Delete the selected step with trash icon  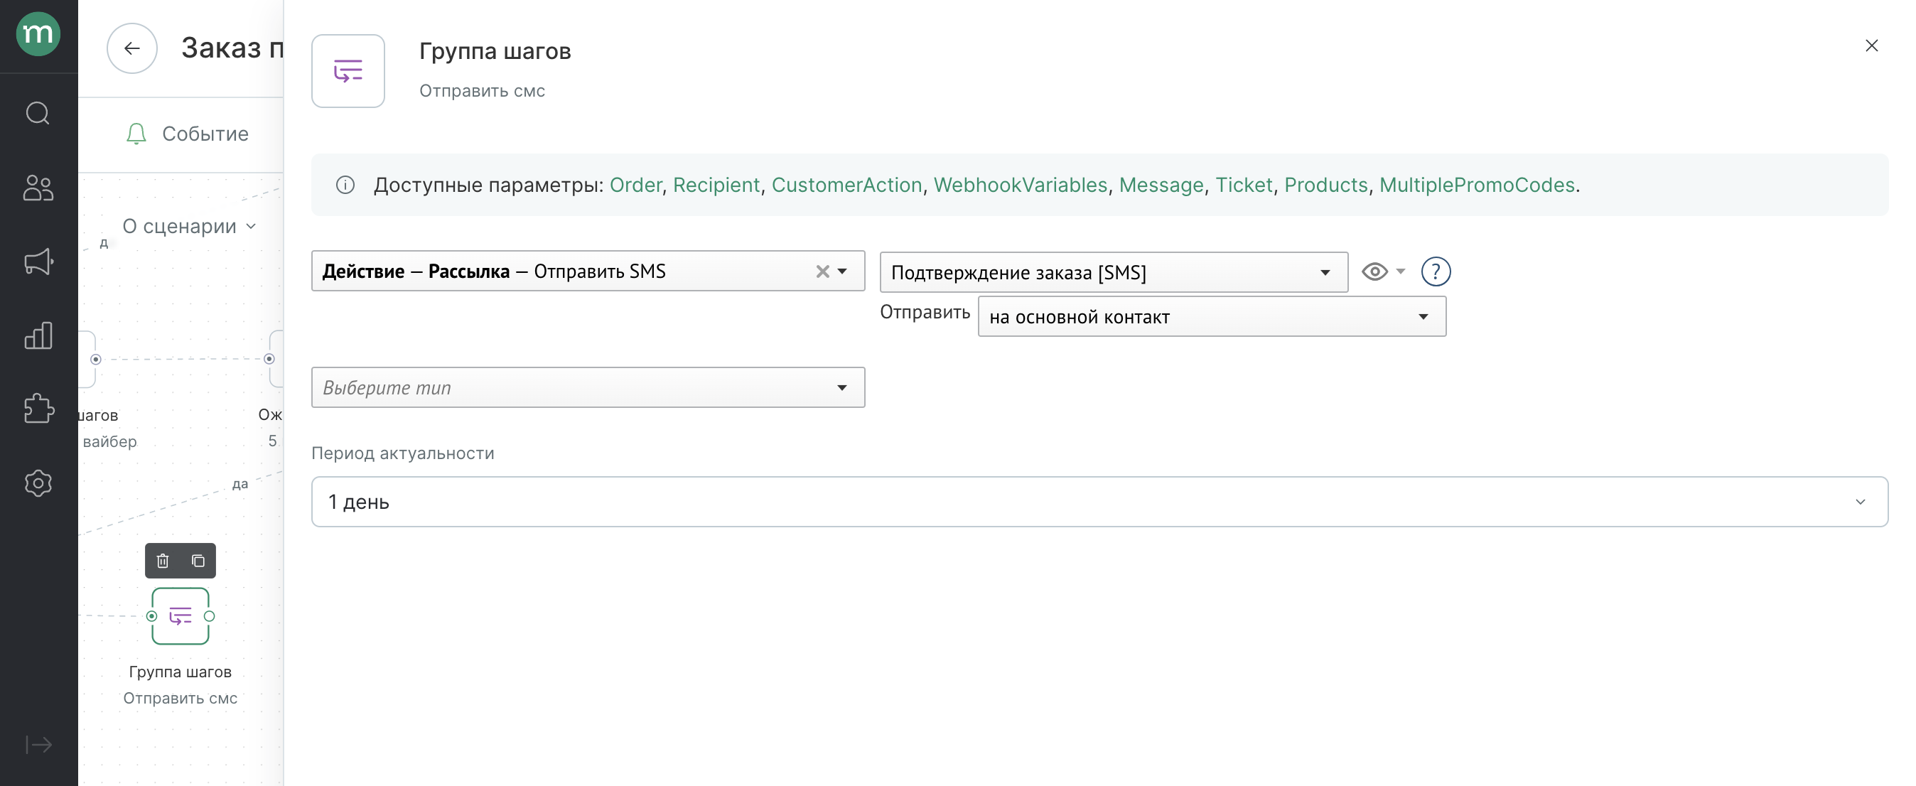[x=163, y=561]
